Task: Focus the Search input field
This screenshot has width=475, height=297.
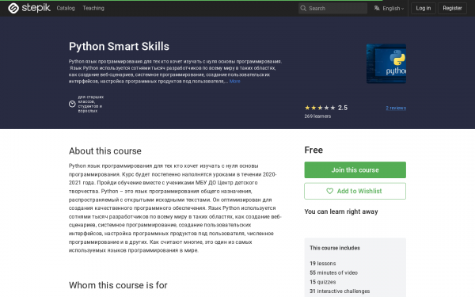Action: pyautogui.click(x=333, y=8)
